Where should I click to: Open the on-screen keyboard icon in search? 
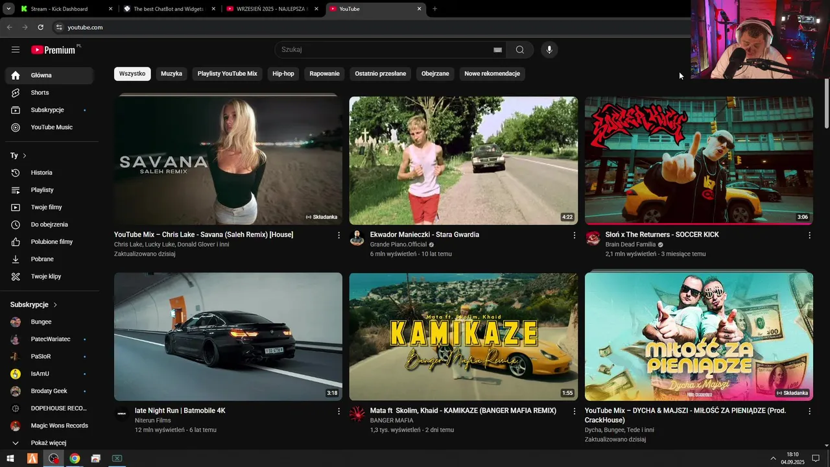tap(497, 50)
